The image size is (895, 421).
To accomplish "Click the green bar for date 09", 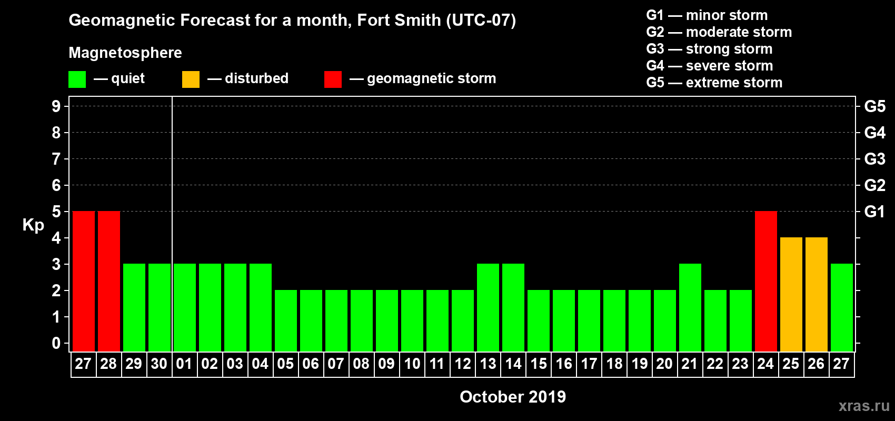I will (387, 320).
